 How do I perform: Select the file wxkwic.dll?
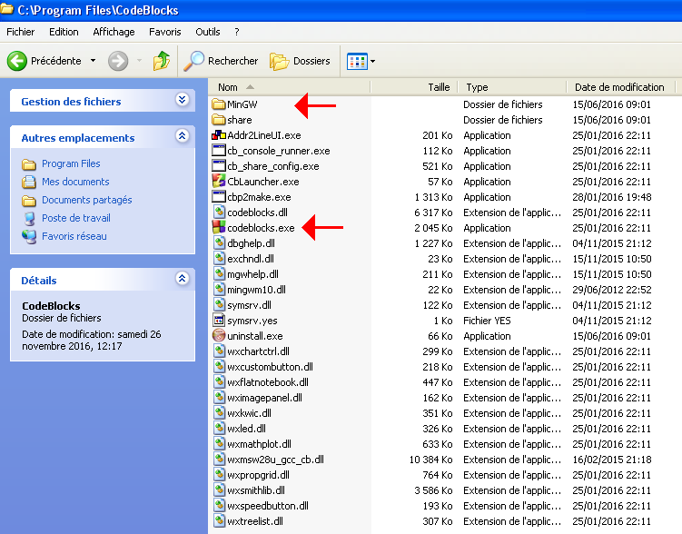coord(249,413)
